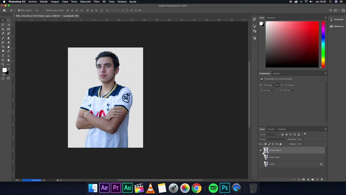
Task: Open the Normal blend mode dropdown
Action: (273, 139)
